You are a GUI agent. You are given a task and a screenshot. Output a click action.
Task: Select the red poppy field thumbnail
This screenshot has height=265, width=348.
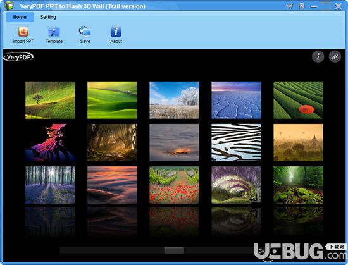point(174,185)
